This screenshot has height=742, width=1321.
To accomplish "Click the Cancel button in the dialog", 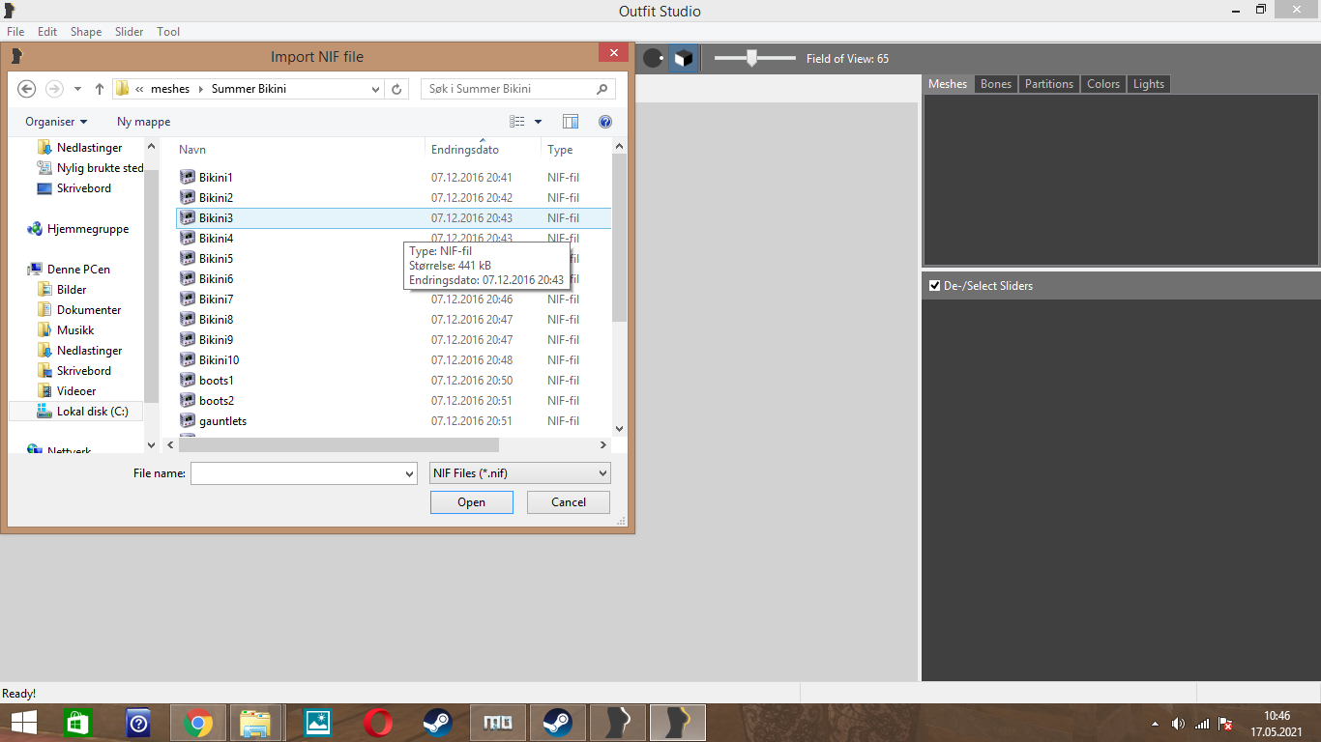I will pos(569,502).
